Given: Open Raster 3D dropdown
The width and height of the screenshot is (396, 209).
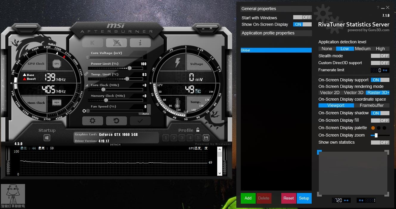Looking at the screenshot, I should [378, 93].
